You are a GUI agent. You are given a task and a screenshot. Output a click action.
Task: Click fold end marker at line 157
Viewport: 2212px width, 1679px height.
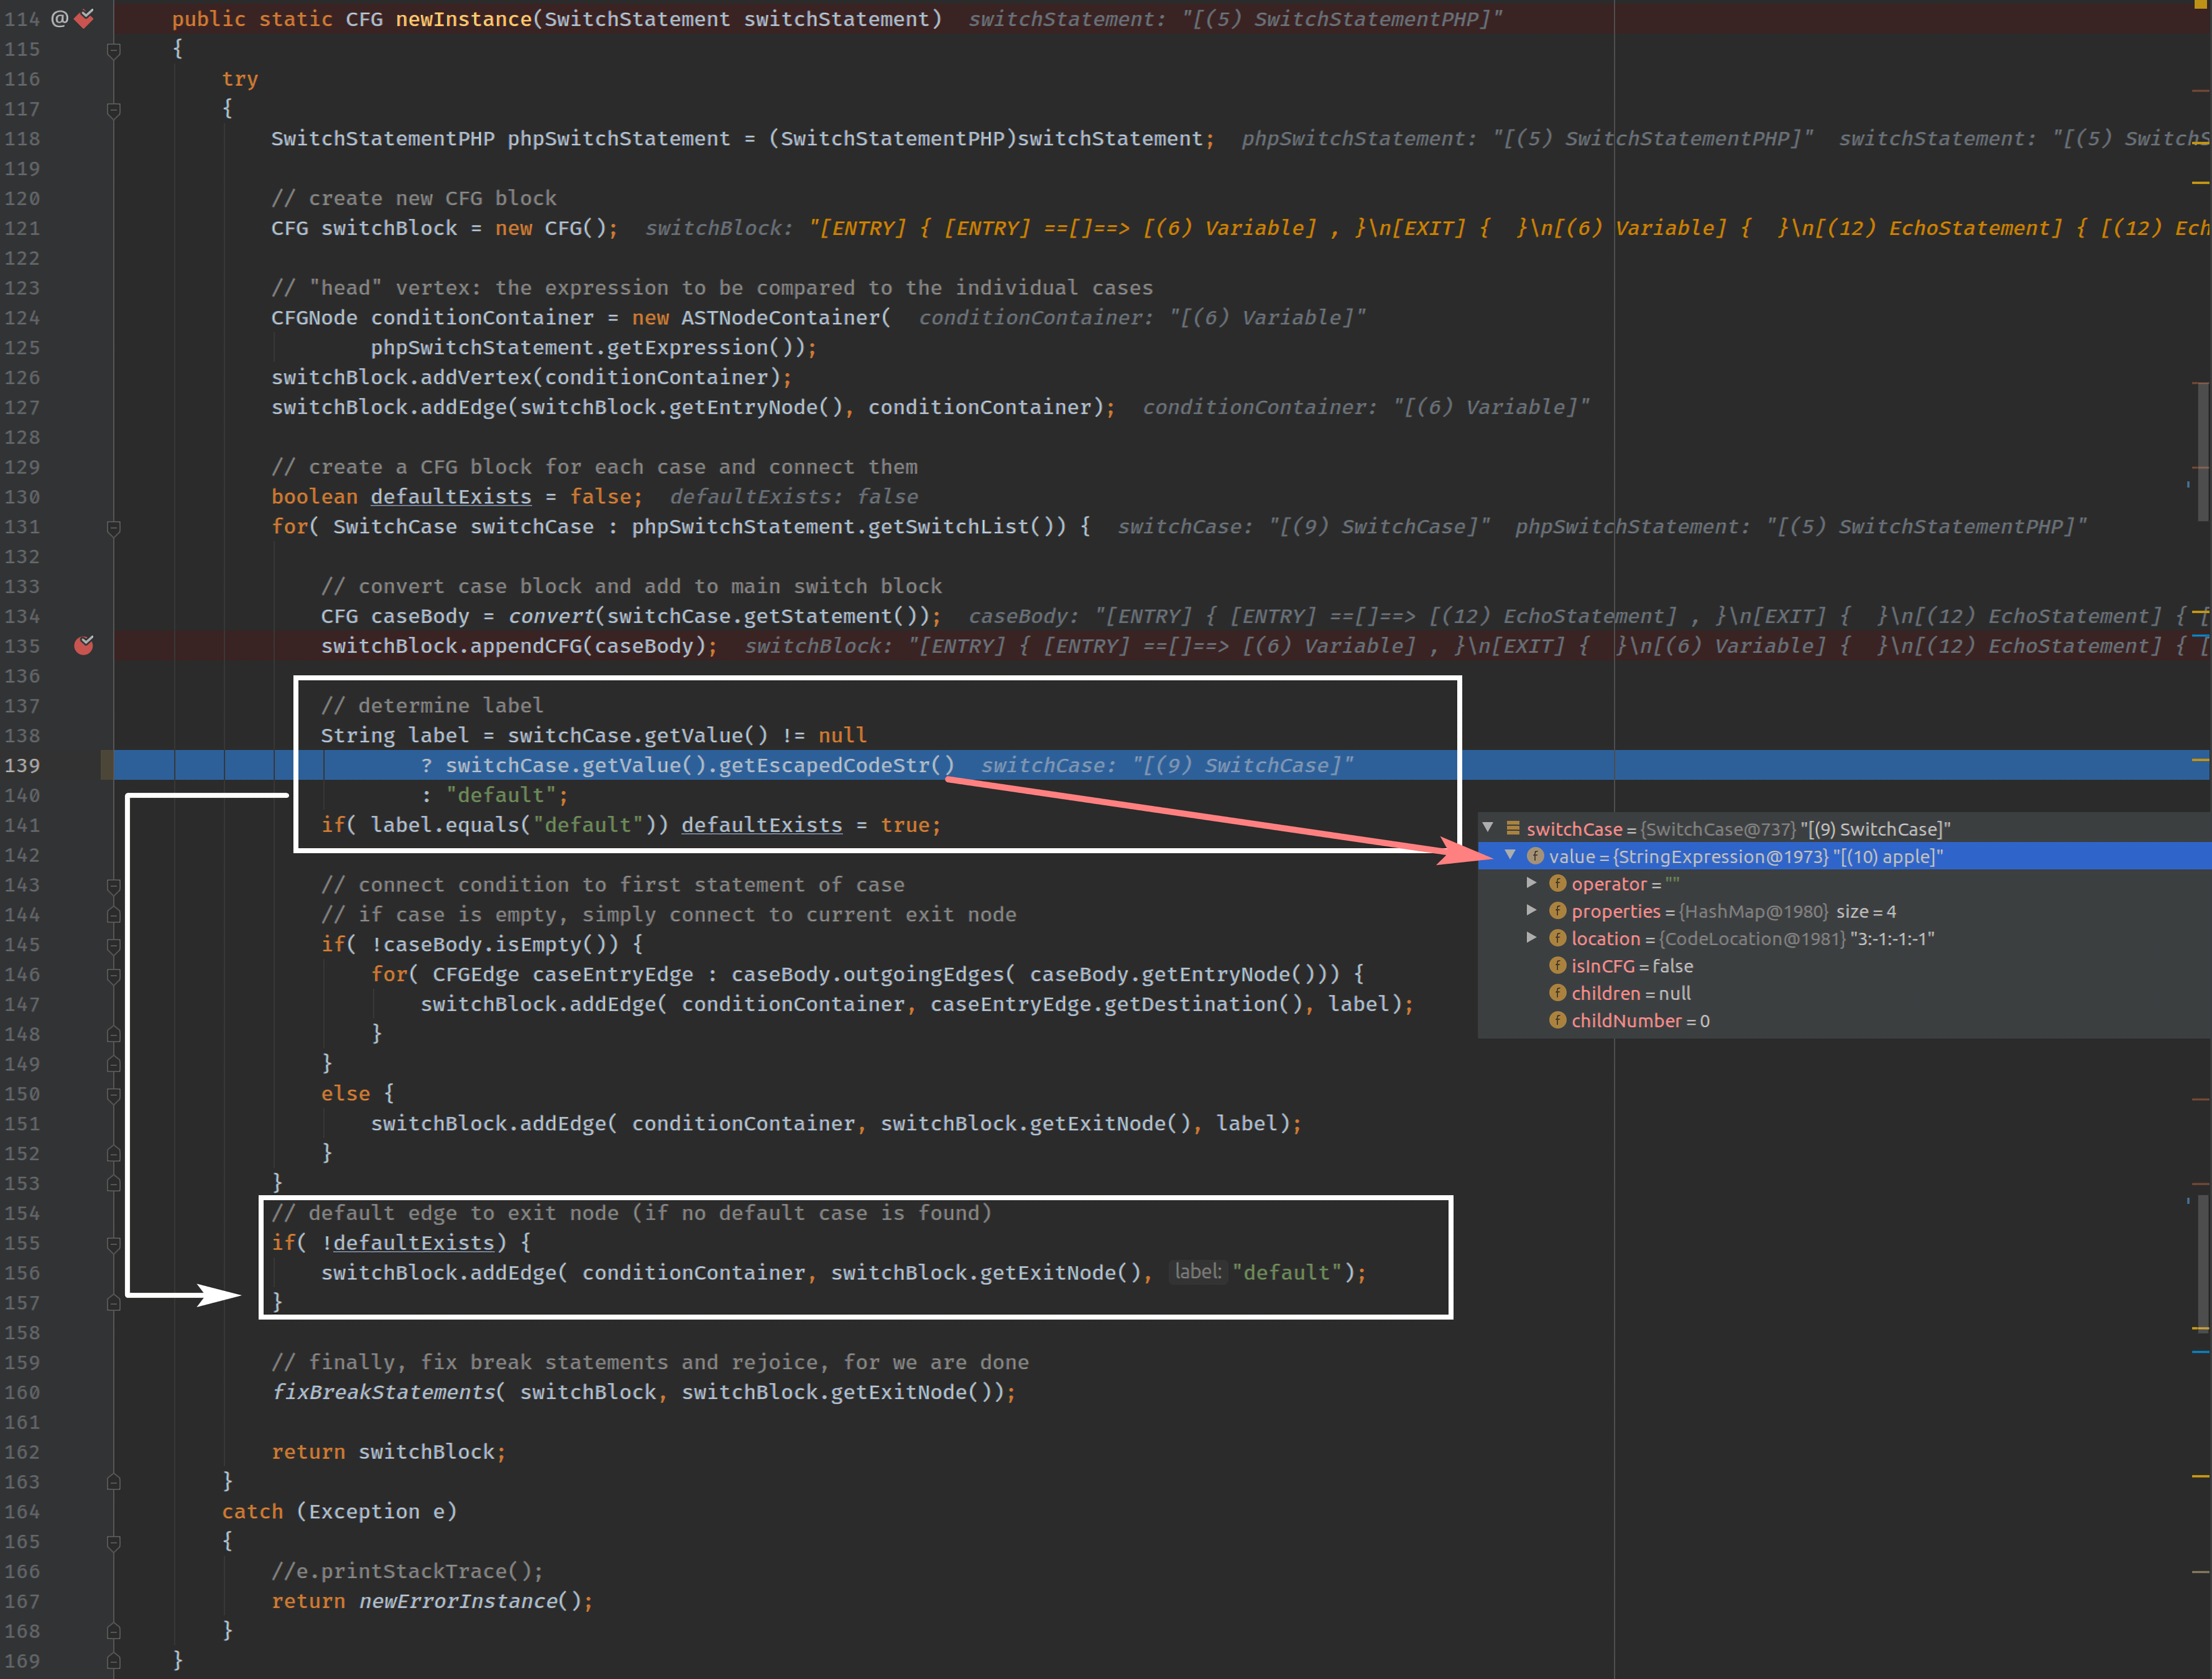(x=114, y=1303)
